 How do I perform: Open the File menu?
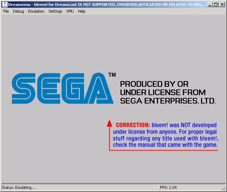click(x=6, y=11)
